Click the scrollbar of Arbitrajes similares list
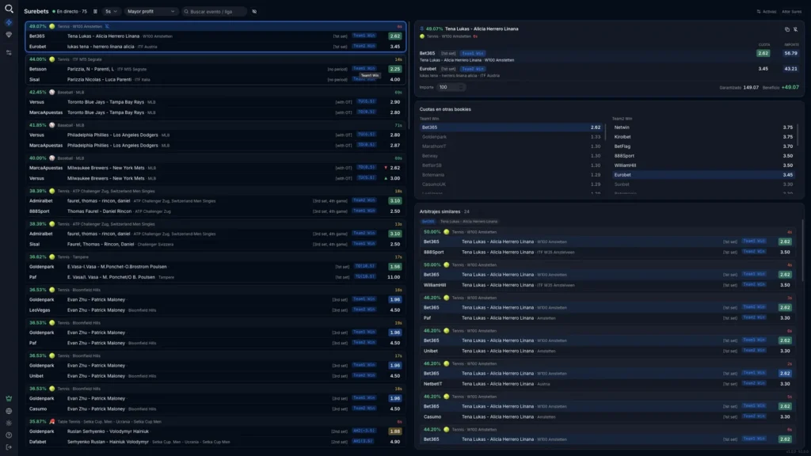Image resolution: width=811 pixels, height=456 pixels. (x=802, y=251)
